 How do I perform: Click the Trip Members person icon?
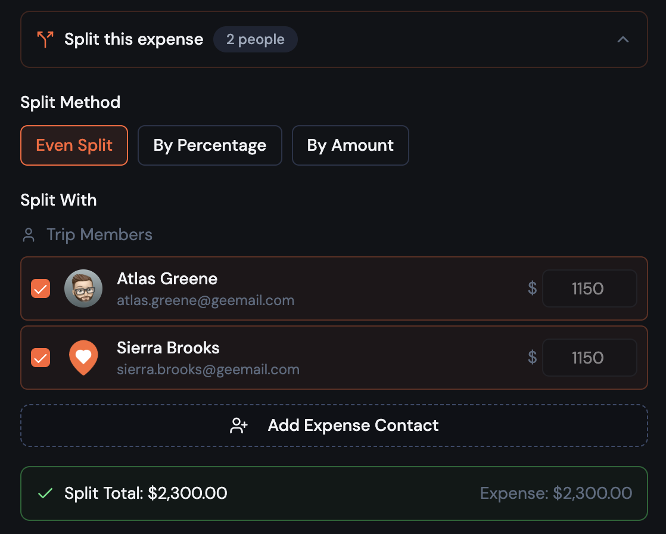tap(27, 235)
